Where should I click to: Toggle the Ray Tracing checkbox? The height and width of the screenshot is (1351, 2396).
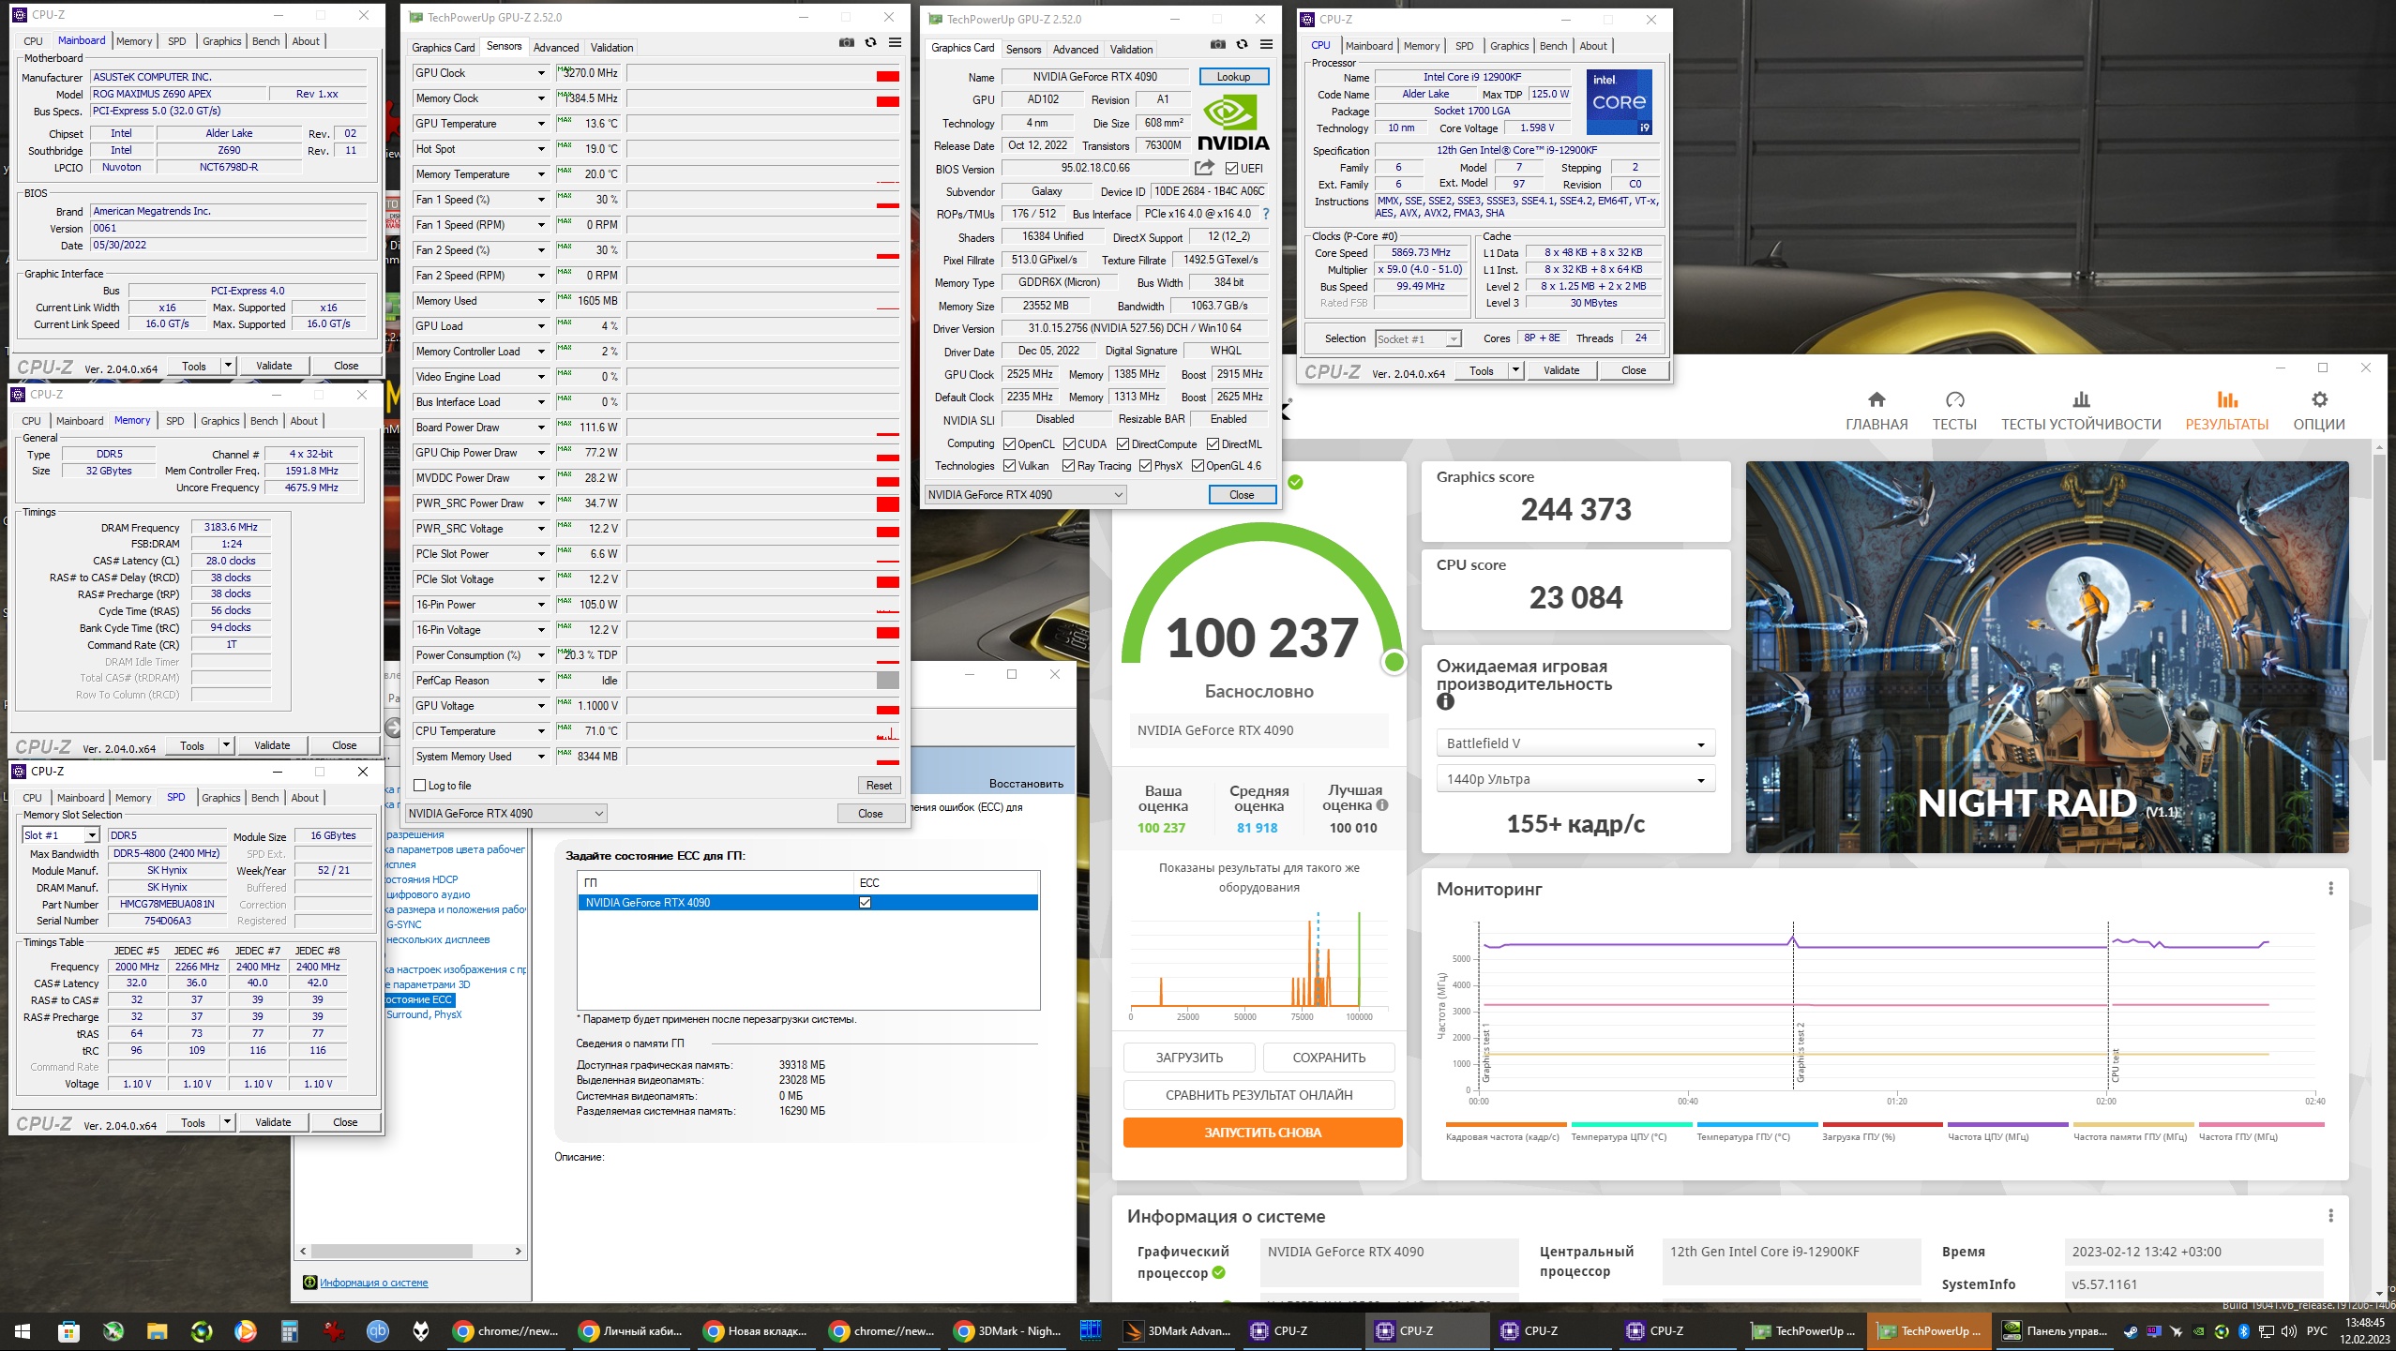click(x=1068, y=466)
